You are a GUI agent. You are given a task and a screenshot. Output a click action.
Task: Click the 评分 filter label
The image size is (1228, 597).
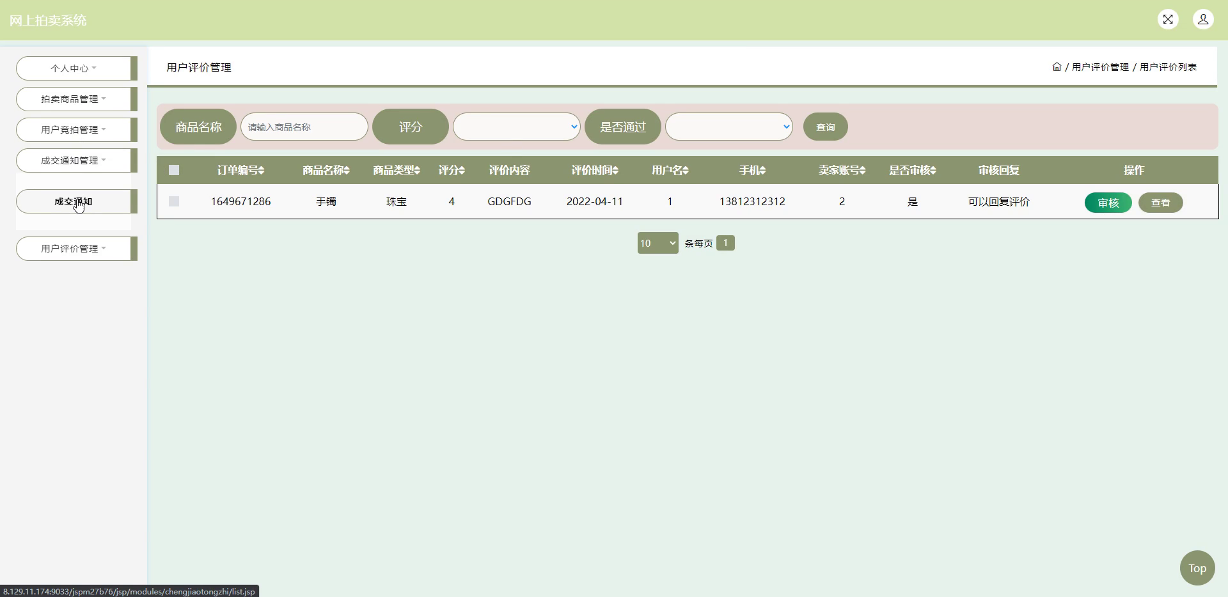[411, 127]
